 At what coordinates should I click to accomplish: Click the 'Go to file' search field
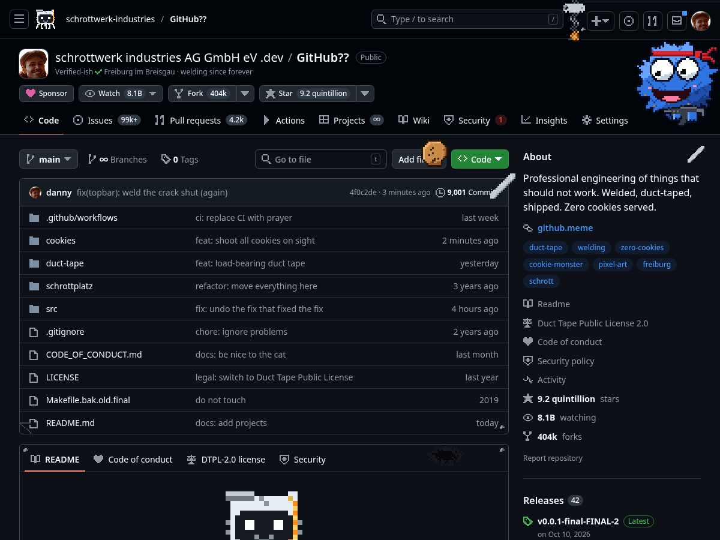(x=321, y=159)
